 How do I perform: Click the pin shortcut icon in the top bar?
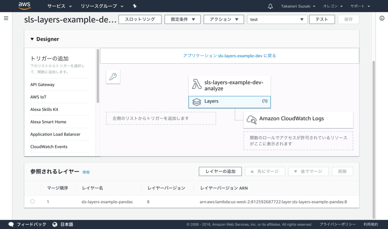(x=135, y=6)
